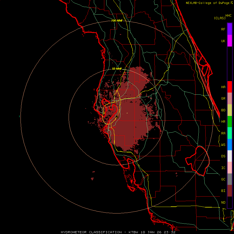Click the DS legend label
This screenshot has width=234, height=234.
(223, 156)
